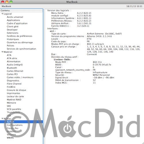Show the FireWire details
The height and width of the screenshot is (144, 144).
point(11,87)
